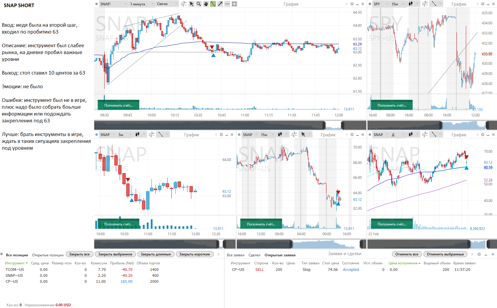
Task: Click right chevron after Закрыть короткие button
Action: pyautogui.click(x=218, y=254)
